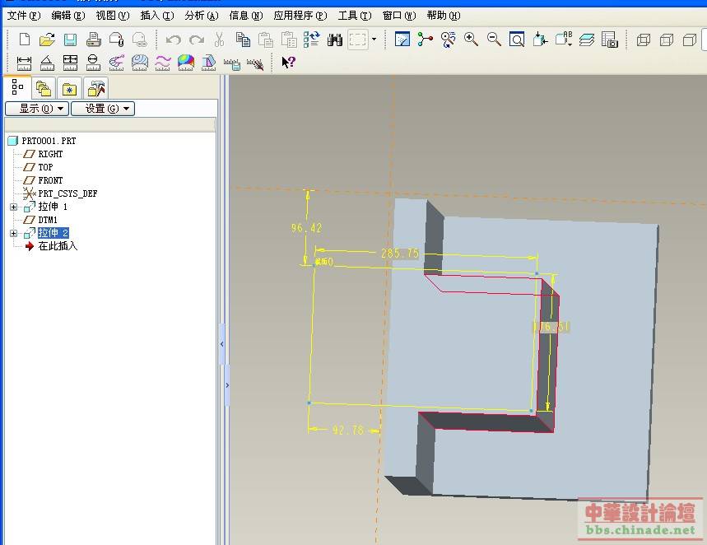Click the Zoom Out magnifier icon
The height and width of the screenshot is (545, 707).
pyautogui.click(x=494, y=40)
